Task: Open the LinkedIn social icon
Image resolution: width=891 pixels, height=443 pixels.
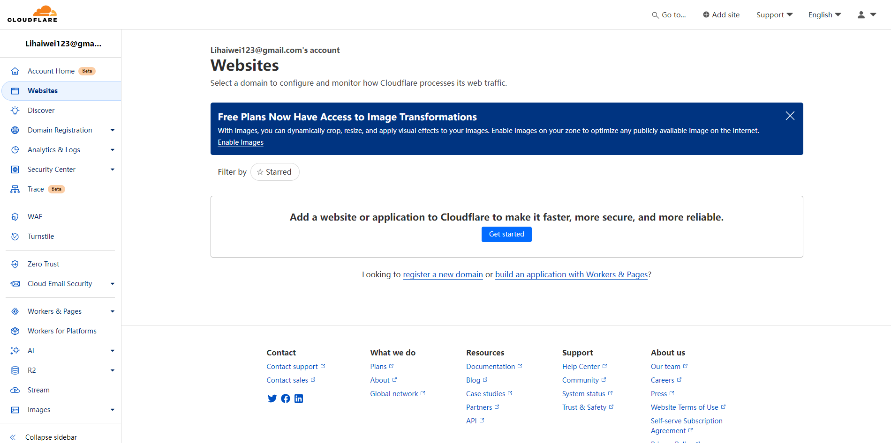Action: tap(299, 399)
